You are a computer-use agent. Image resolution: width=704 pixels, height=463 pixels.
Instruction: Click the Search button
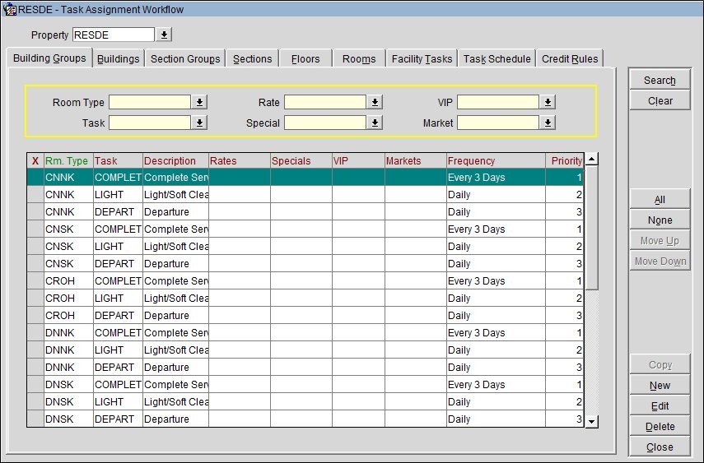coord(660,80)
